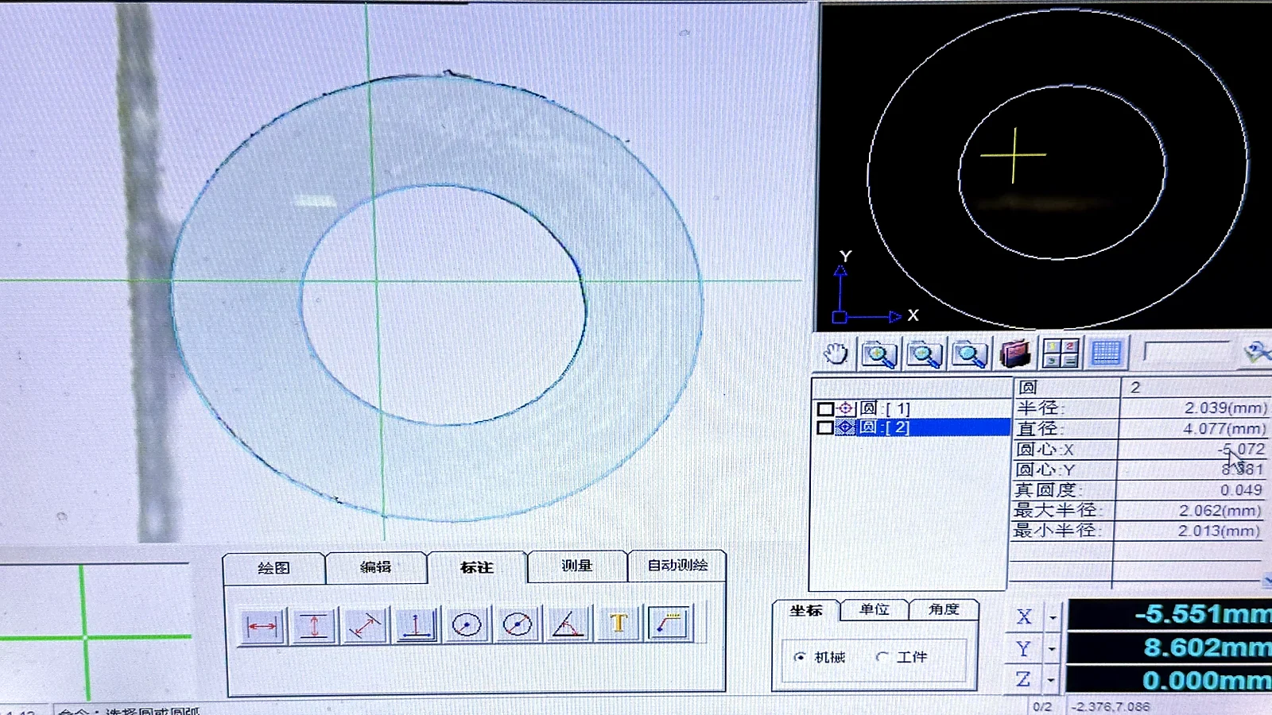This screenshot has width=1272, height=715.
Task: Select the horizontal dimension annotation tool
Action: [x=262, y=625]
